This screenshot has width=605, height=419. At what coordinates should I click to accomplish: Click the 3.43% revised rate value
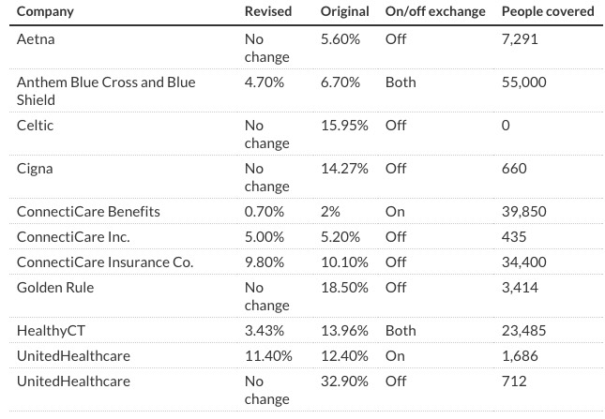point(264,331)
